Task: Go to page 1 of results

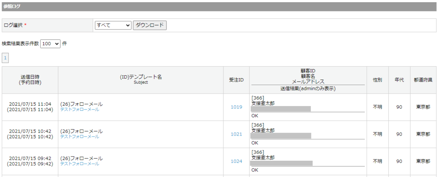Action: [5, 58]
